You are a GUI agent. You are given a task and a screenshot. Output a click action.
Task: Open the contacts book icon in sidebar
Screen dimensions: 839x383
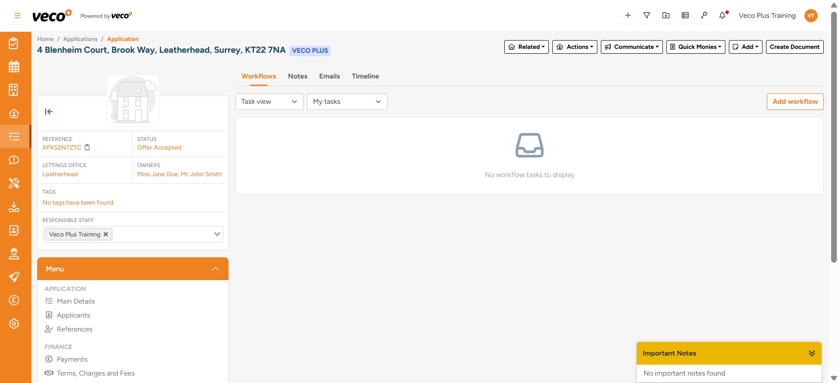coord(14,230)
